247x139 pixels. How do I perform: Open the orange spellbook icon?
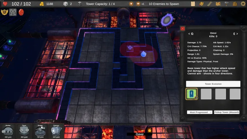201,4
